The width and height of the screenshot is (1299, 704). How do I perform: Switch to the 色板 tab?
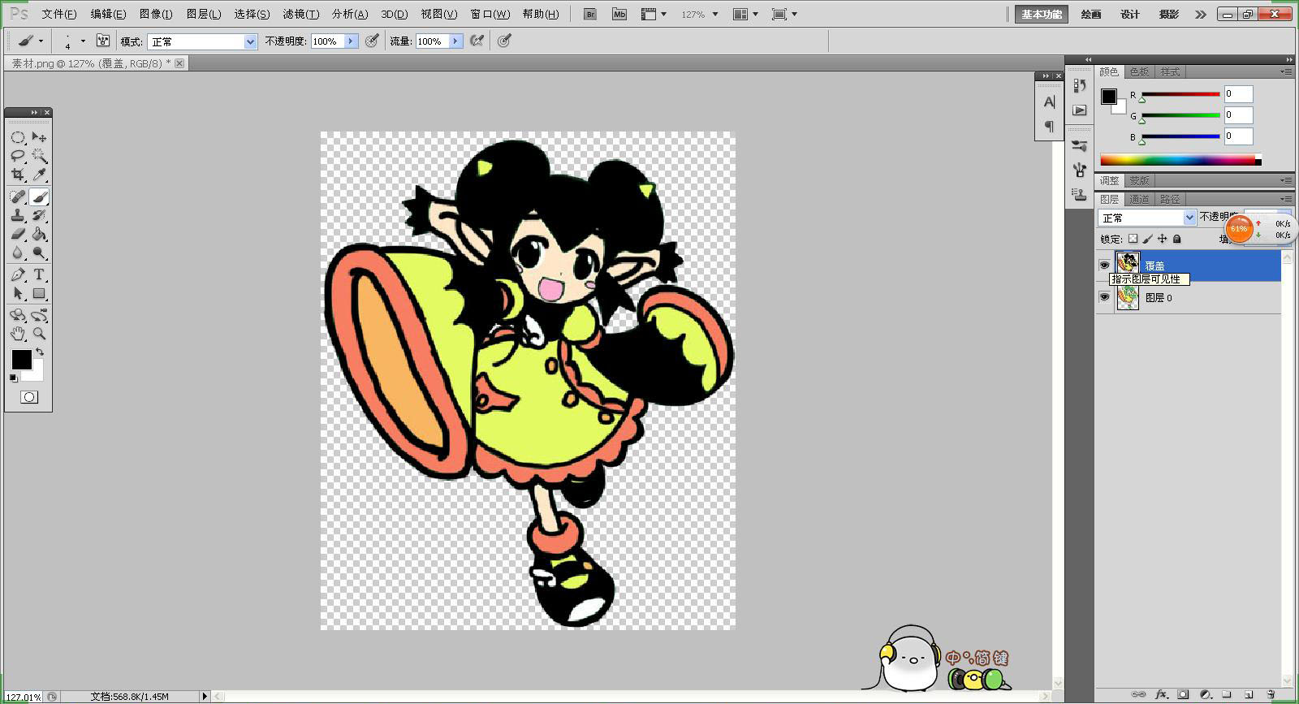pos(1139,72)
